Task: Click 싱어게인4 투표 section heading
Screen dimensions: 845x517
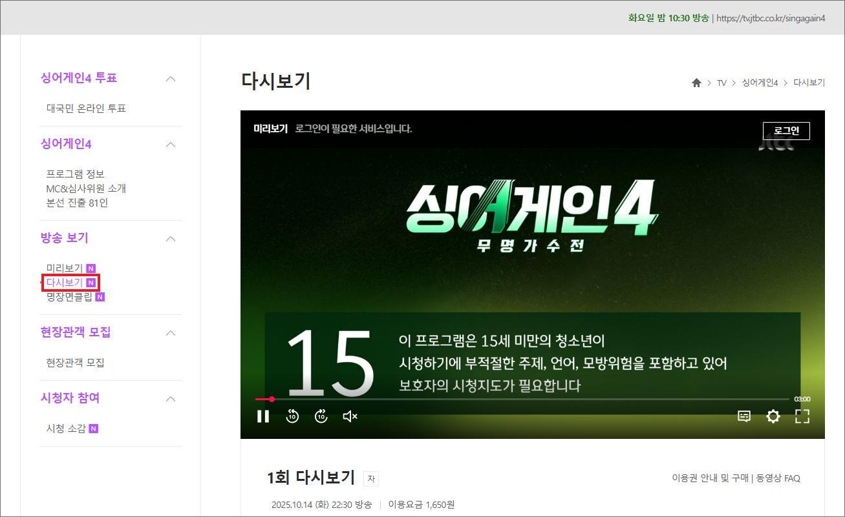Action: 79,78
